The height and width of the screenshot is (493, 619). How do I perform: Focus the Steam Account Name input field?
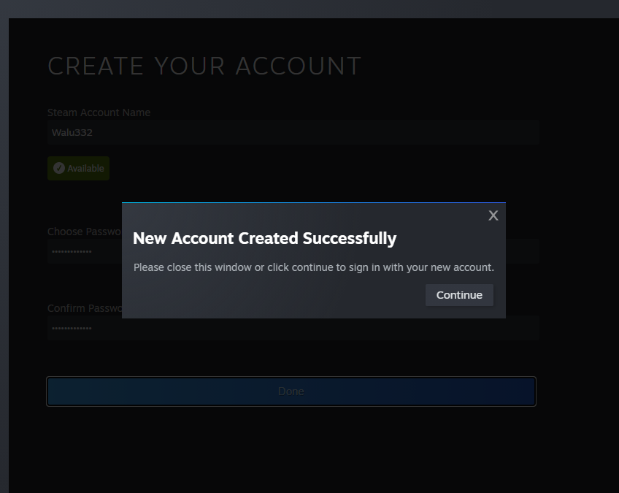[x=293, y=132]
